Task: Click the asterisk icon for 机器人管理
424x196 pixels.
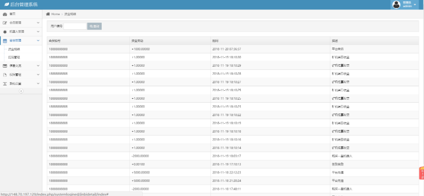Action: pyautogui.click(x=5, y=31)
